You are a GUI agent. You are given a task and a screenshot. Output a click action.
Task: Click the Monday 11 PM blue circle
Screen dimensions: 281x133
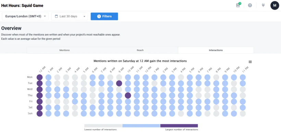point(243,77)
